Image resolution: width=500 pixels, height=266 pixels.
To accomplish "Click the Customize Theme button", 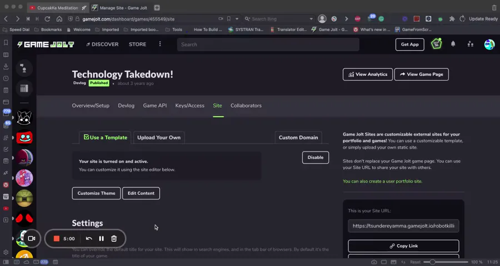I will click(x=96, y=193).
